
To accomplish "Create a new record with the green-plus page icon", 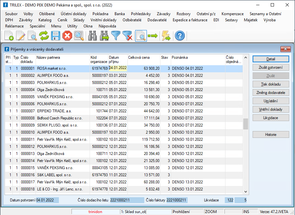I will pos(9,36).
